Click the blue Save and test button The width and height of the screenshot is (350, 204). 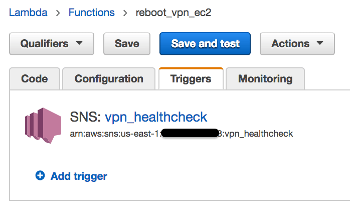[x=206, y=44]
